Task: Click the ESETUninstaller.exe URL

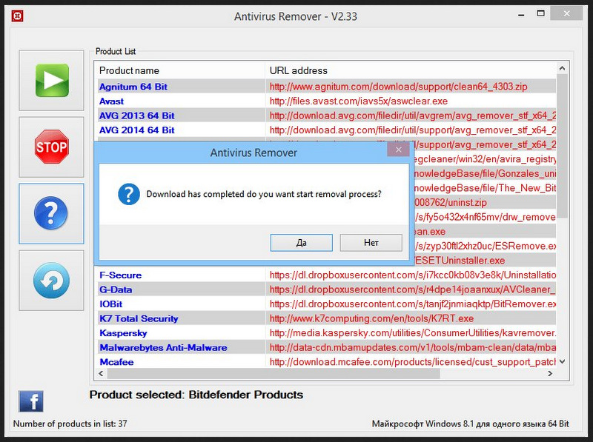Action: click(x=459, y=261)
